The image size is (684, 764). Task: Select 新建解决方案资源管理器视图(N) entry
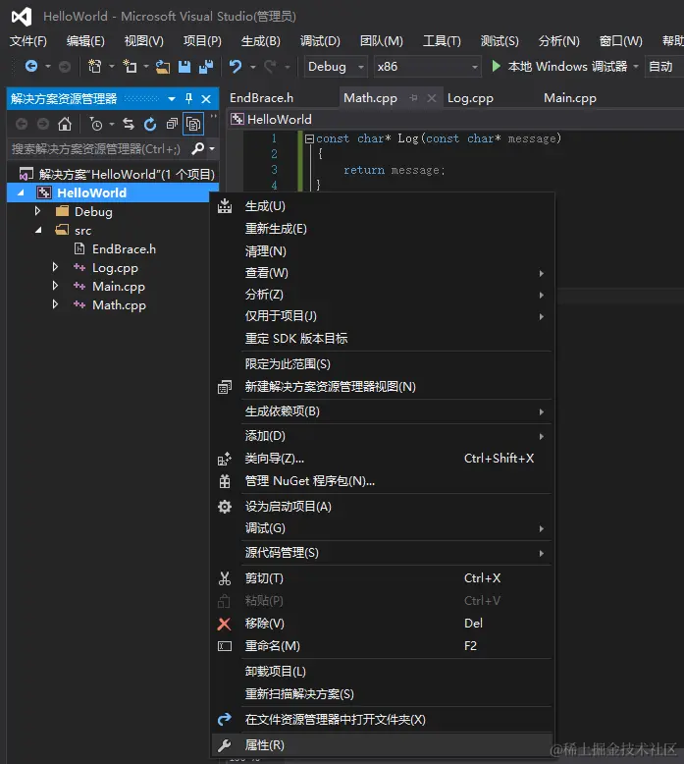382,386
